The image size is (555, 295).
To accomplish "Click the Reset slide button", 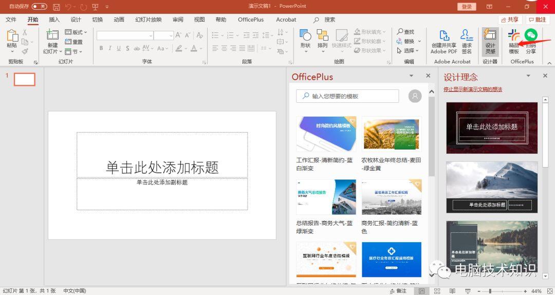I will pyautogui.click(x=73, y=42).
